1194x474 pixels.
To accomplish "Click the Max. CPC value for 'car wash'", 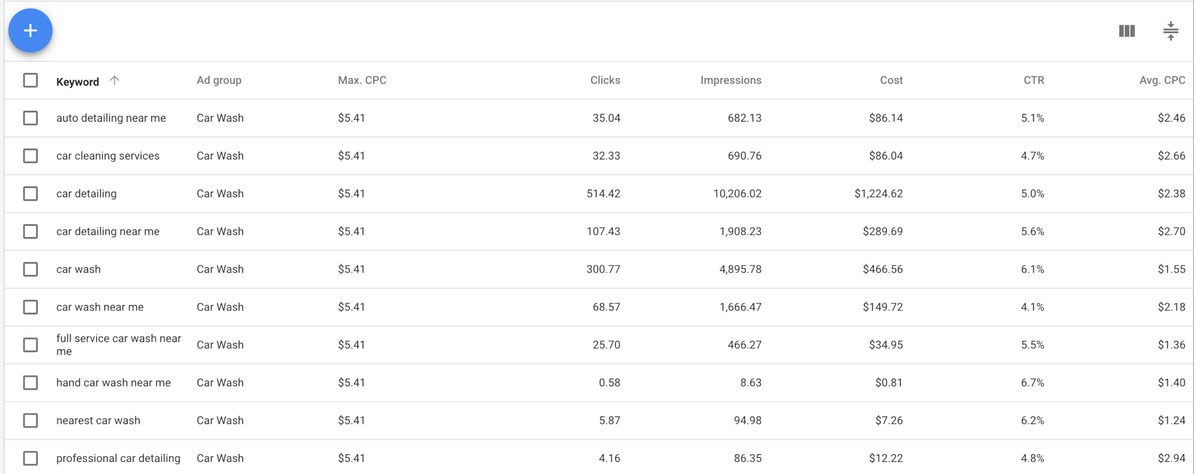I will (x=352, y=269).
